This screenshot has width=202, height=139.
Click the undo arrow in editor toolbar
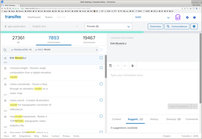pos(125,66)
